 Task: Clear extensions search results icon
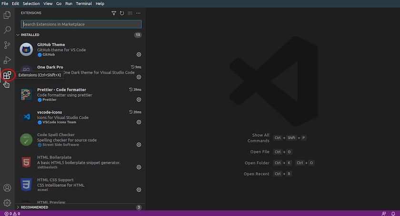130,13
